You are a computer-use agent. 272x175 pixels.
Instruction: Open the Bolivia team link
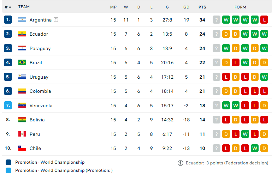(x=37, y=120)
